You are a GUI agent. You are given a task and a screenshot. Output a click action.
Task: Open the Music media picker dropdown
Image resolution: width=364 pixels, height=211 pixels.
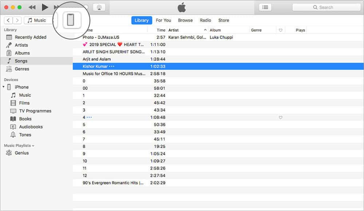tap(39, 20)
